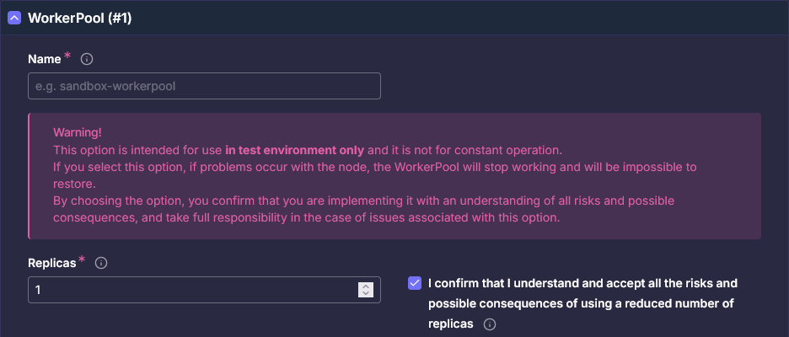Open the Name field info tooltip icon
Viewport: 789px width, 337px height.
[x=86, y=60]
